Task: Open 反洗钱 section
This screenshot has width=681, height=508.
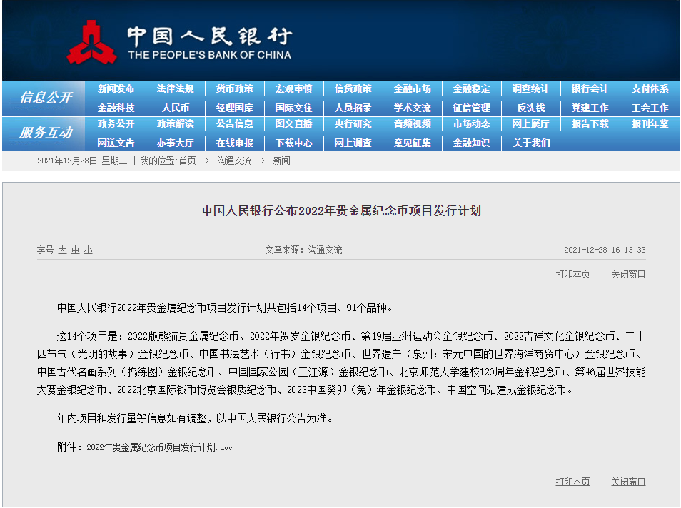Action: tap(530, 108)
